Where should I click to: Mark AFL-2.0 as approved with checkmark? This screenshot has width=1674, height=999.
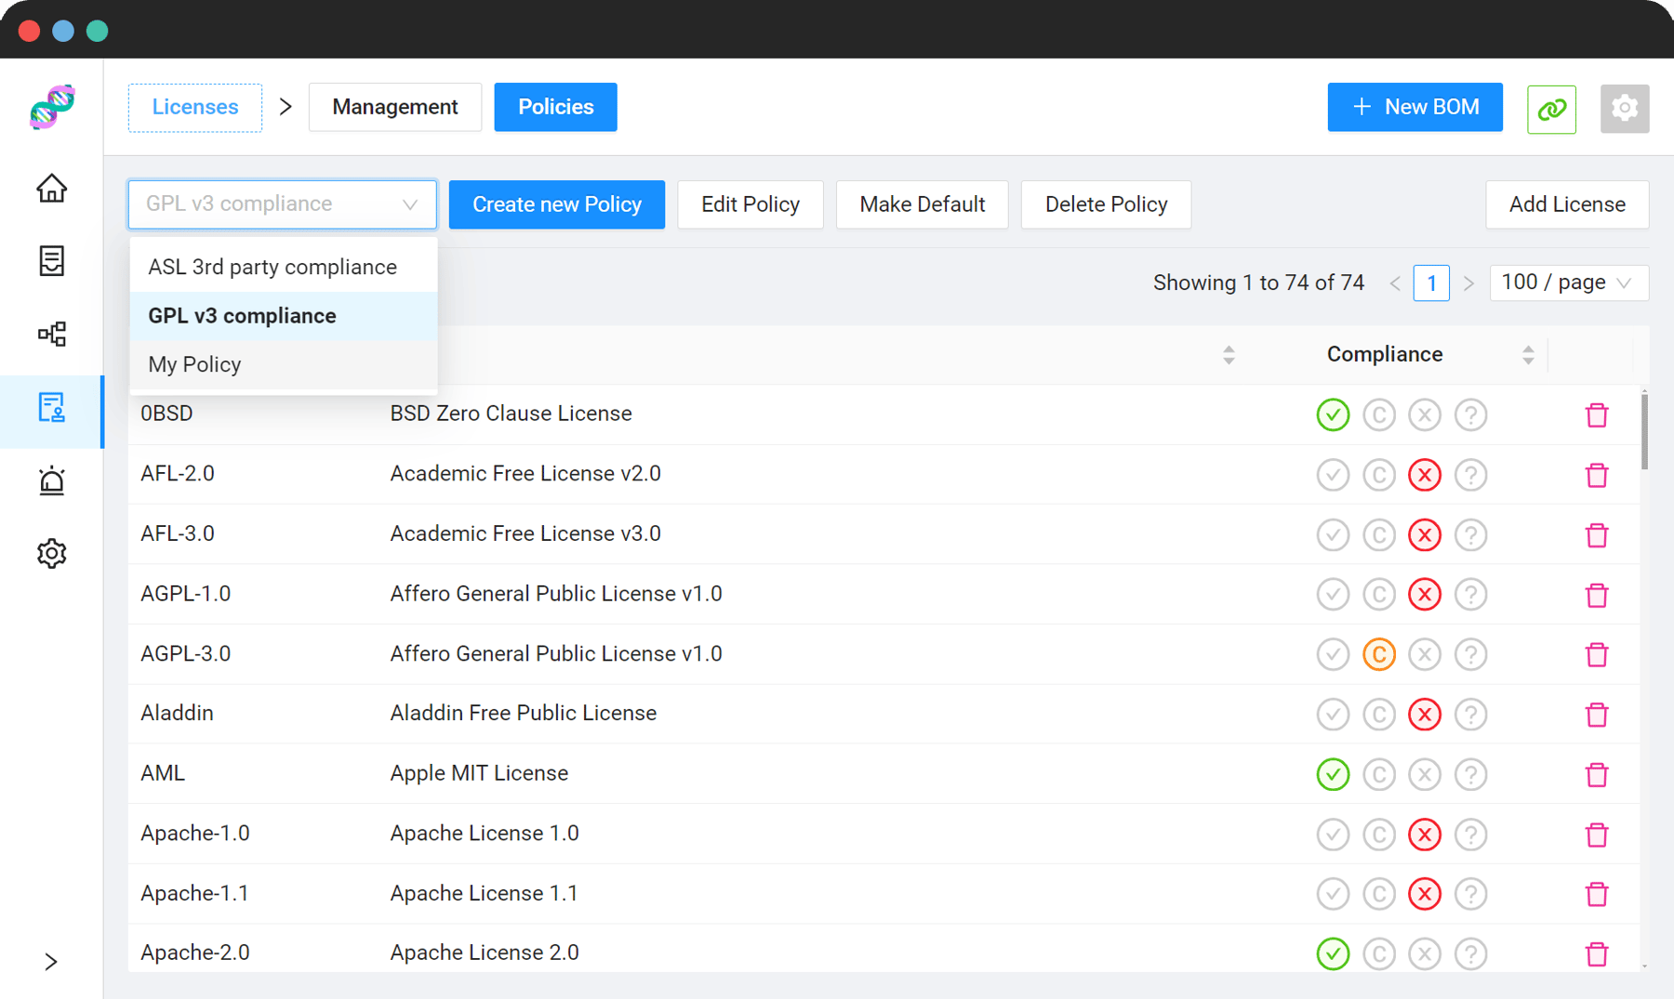tap(1333, 475)
